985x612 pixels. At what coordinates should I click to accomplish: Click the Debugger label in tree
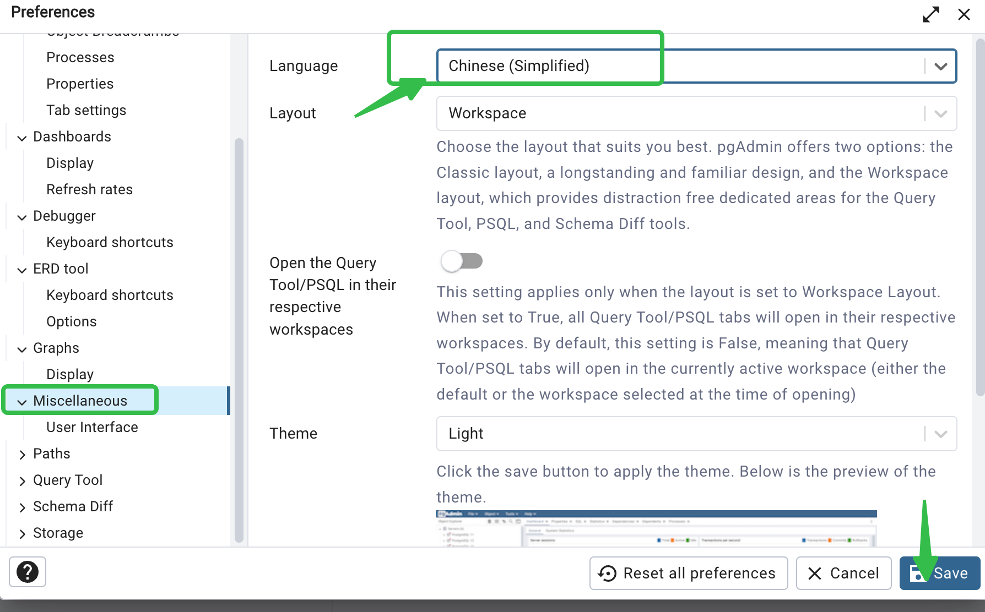(64, 216)
